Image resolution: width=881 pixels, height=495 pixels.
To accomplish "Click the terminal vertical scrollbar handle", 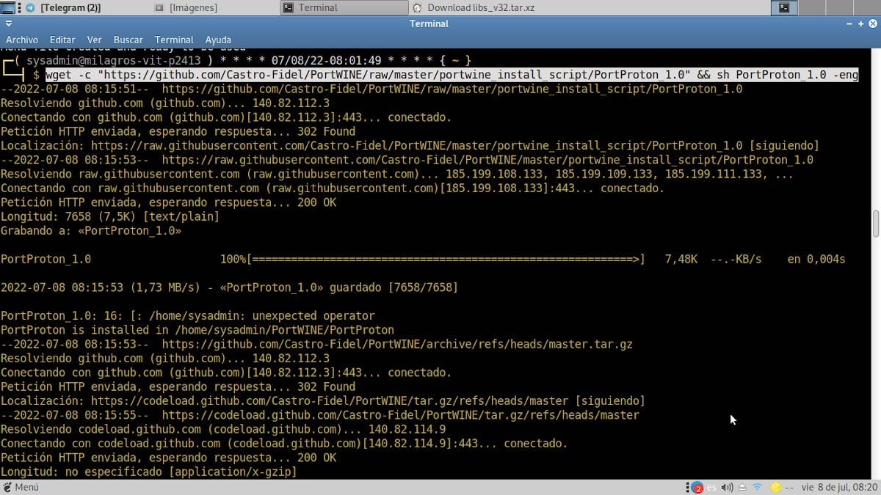I will pyautogui.click(x=876, y=224).
